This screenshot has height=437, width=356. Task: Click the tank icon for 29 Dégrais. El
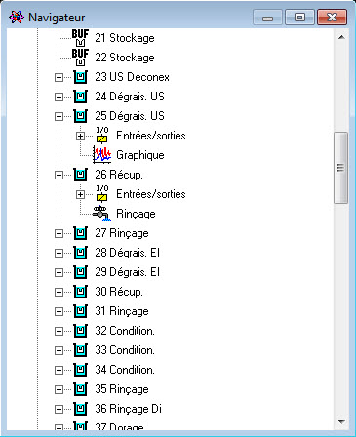(x=80, y=272)
